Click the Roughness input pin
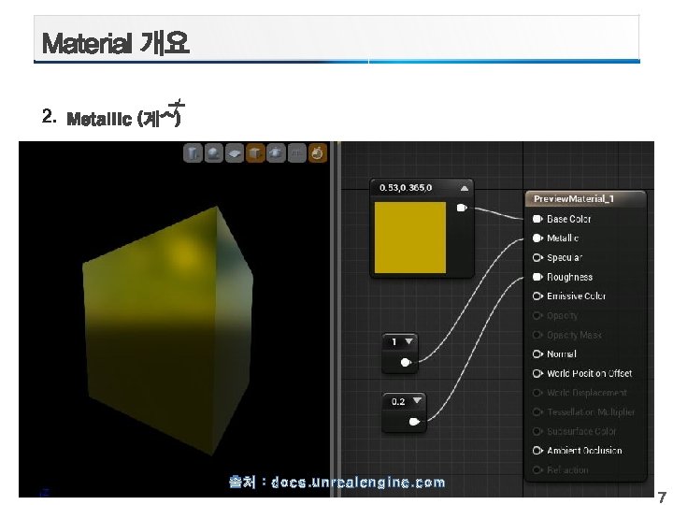 [x=537, y=277]
